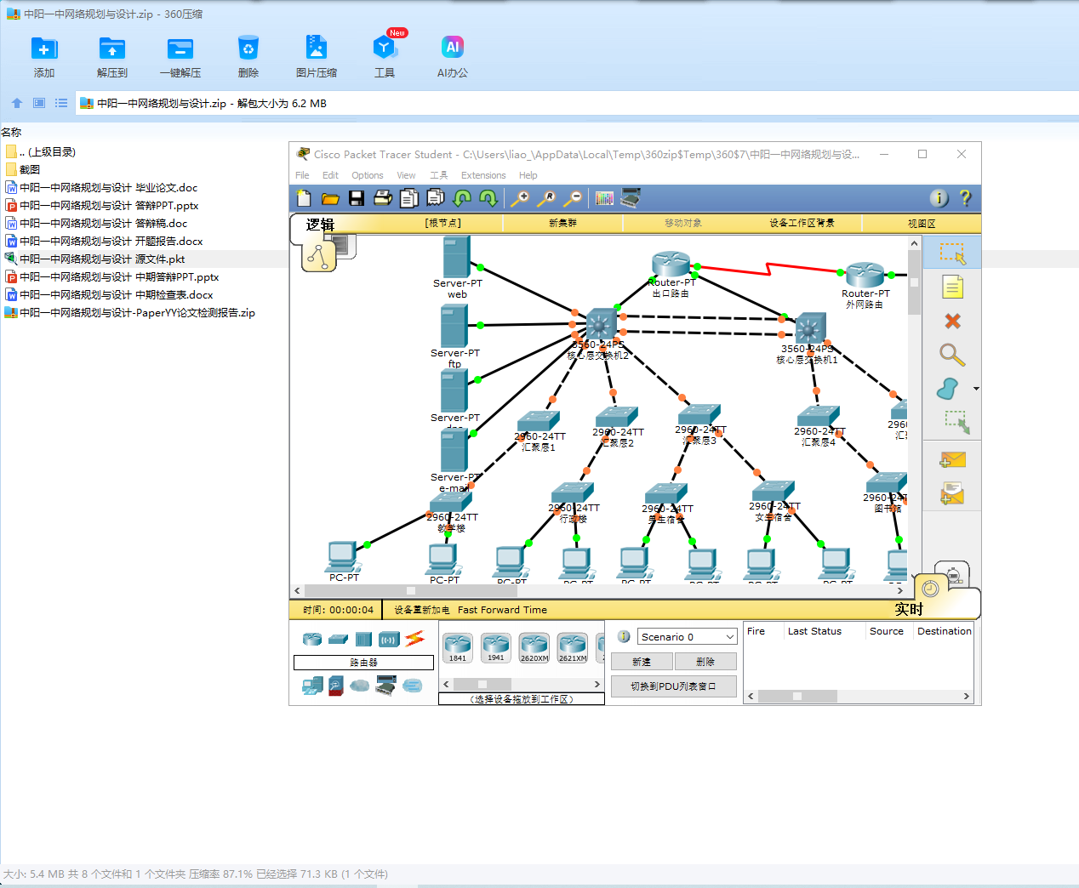
Task: Click the Add Complex PDU envelope icon
Action: click(952, 493)
